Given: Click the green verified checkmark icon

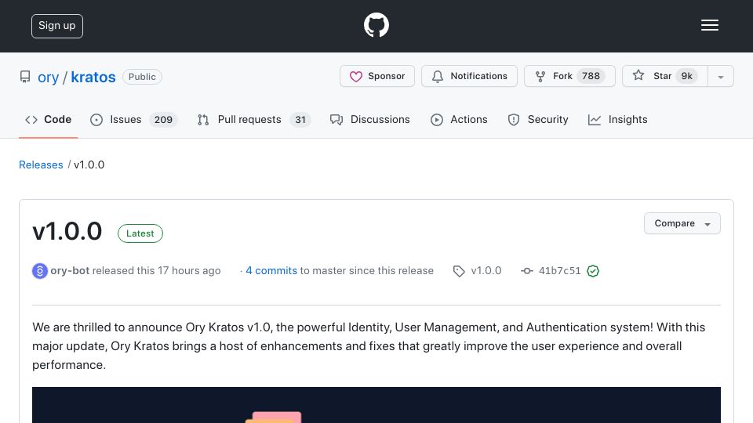Looking at the screenshot, I should coord(593,271).
